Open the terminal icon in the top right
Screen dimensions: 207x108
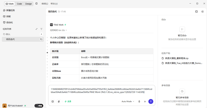click(x=196, y=12)
